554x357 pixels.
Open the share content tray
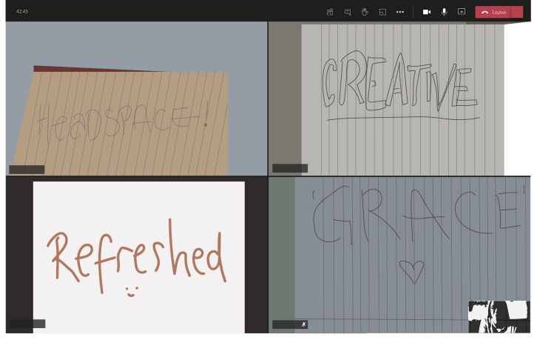[x=462, y=12]
